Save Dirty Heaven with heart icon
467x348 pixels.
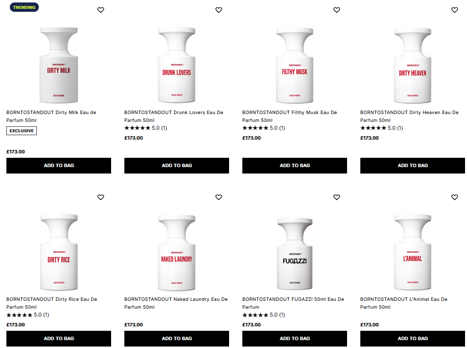[x=455, y=10]
